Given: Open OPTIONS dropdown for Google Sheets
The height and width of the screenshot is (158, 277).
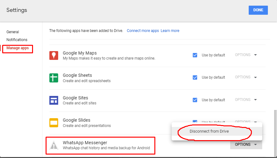Looking at the screenshot, I should click(246, 77).
